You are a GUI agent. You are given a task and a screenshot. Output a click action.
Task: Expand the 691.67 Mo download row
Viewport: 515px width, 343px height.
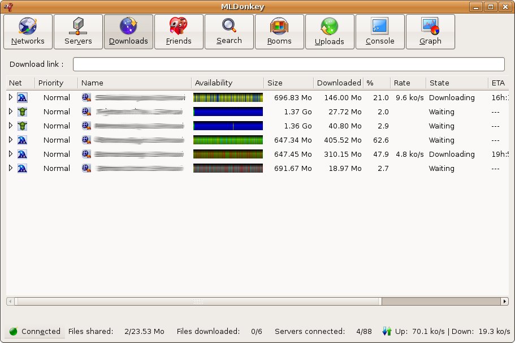(10, 168)
